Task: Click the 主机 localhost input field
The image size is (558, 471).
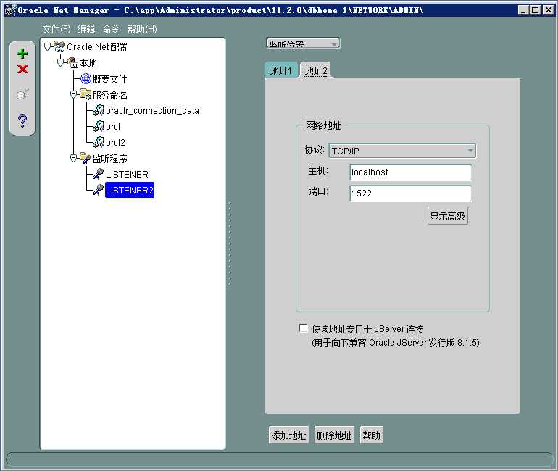Action: click(x=411, y=172)
